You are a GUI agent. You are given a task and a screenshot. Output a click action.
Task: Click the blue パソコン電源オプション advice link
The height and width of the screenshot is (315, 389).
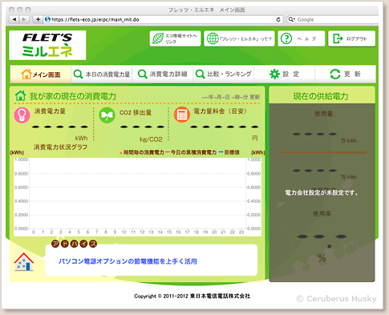coord(128,261)
